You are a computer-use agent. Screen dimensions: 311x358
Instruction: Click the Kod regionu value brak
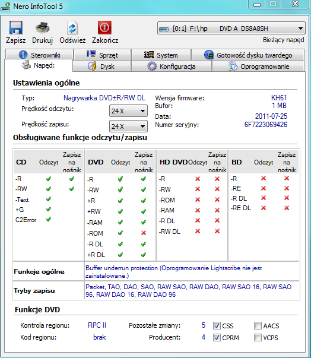100,337
